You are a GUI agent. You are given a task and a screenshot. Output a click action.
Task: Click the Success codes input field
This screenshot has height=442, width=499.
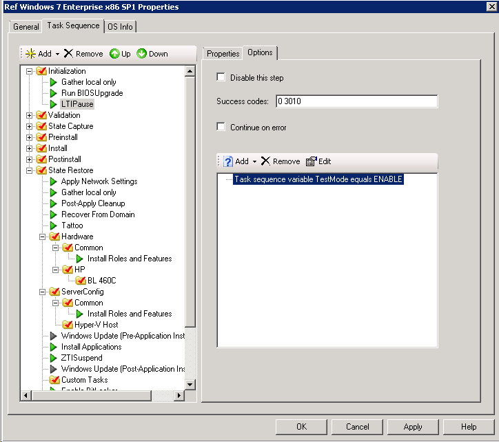(x=356, y=101)
